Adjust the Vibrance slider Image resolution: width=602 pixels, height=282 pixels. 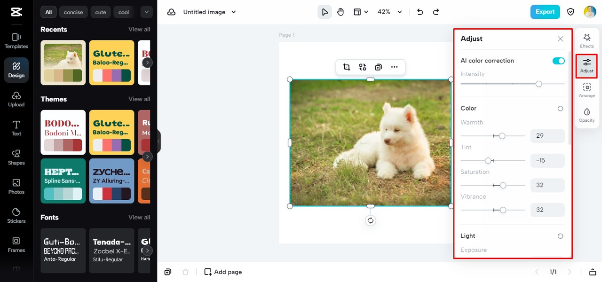tap(493, 210)
